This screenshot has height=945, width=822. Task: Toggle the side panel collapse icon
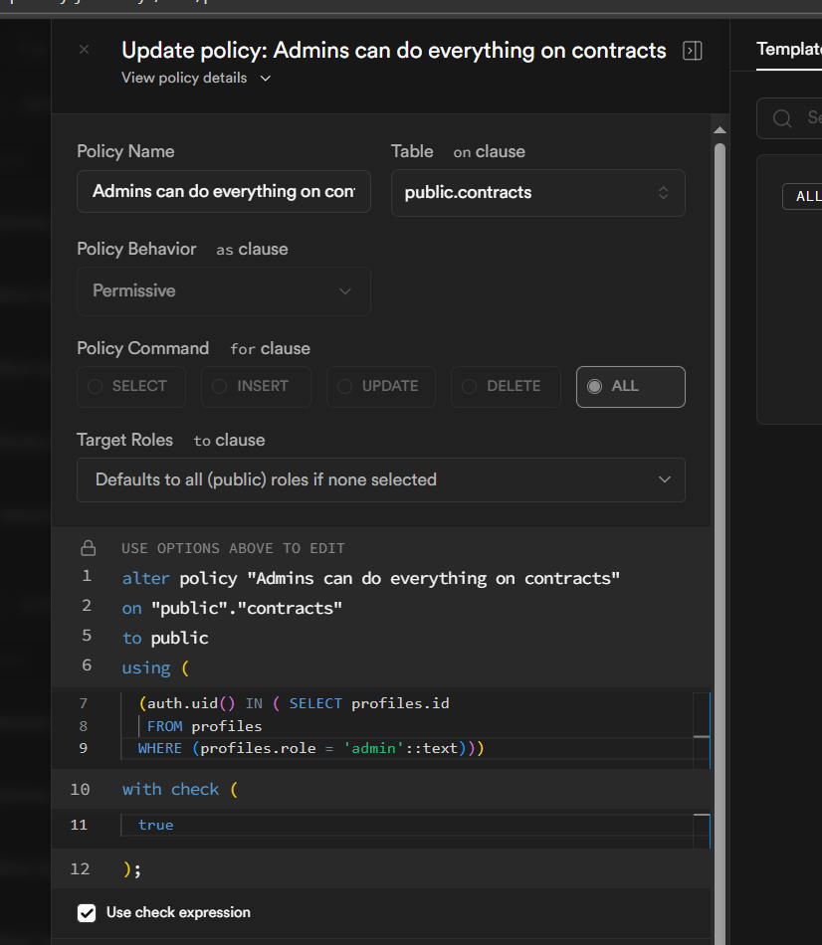[x=693, y=51]
